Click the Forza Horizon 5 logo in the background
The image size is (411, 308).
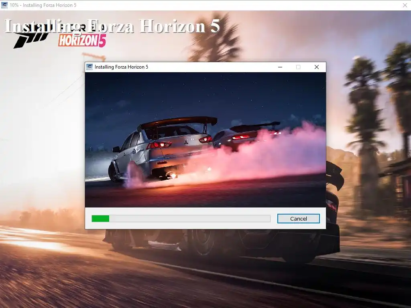tap(60, 36)
